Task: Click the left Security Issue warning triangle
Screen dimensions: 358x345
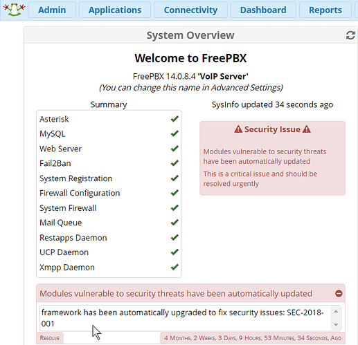Action: [238, 129]
